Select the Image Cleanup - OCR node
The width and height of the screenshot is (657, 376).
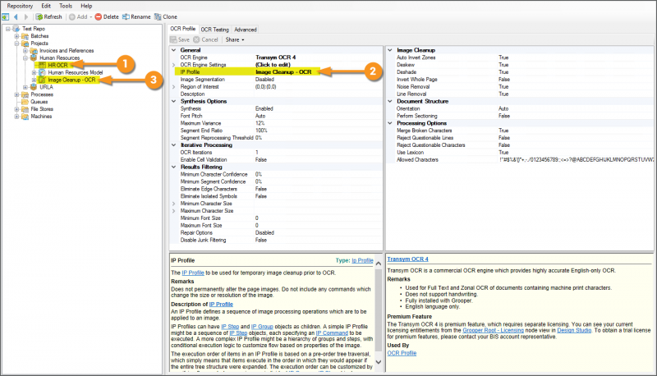[72, 80]
